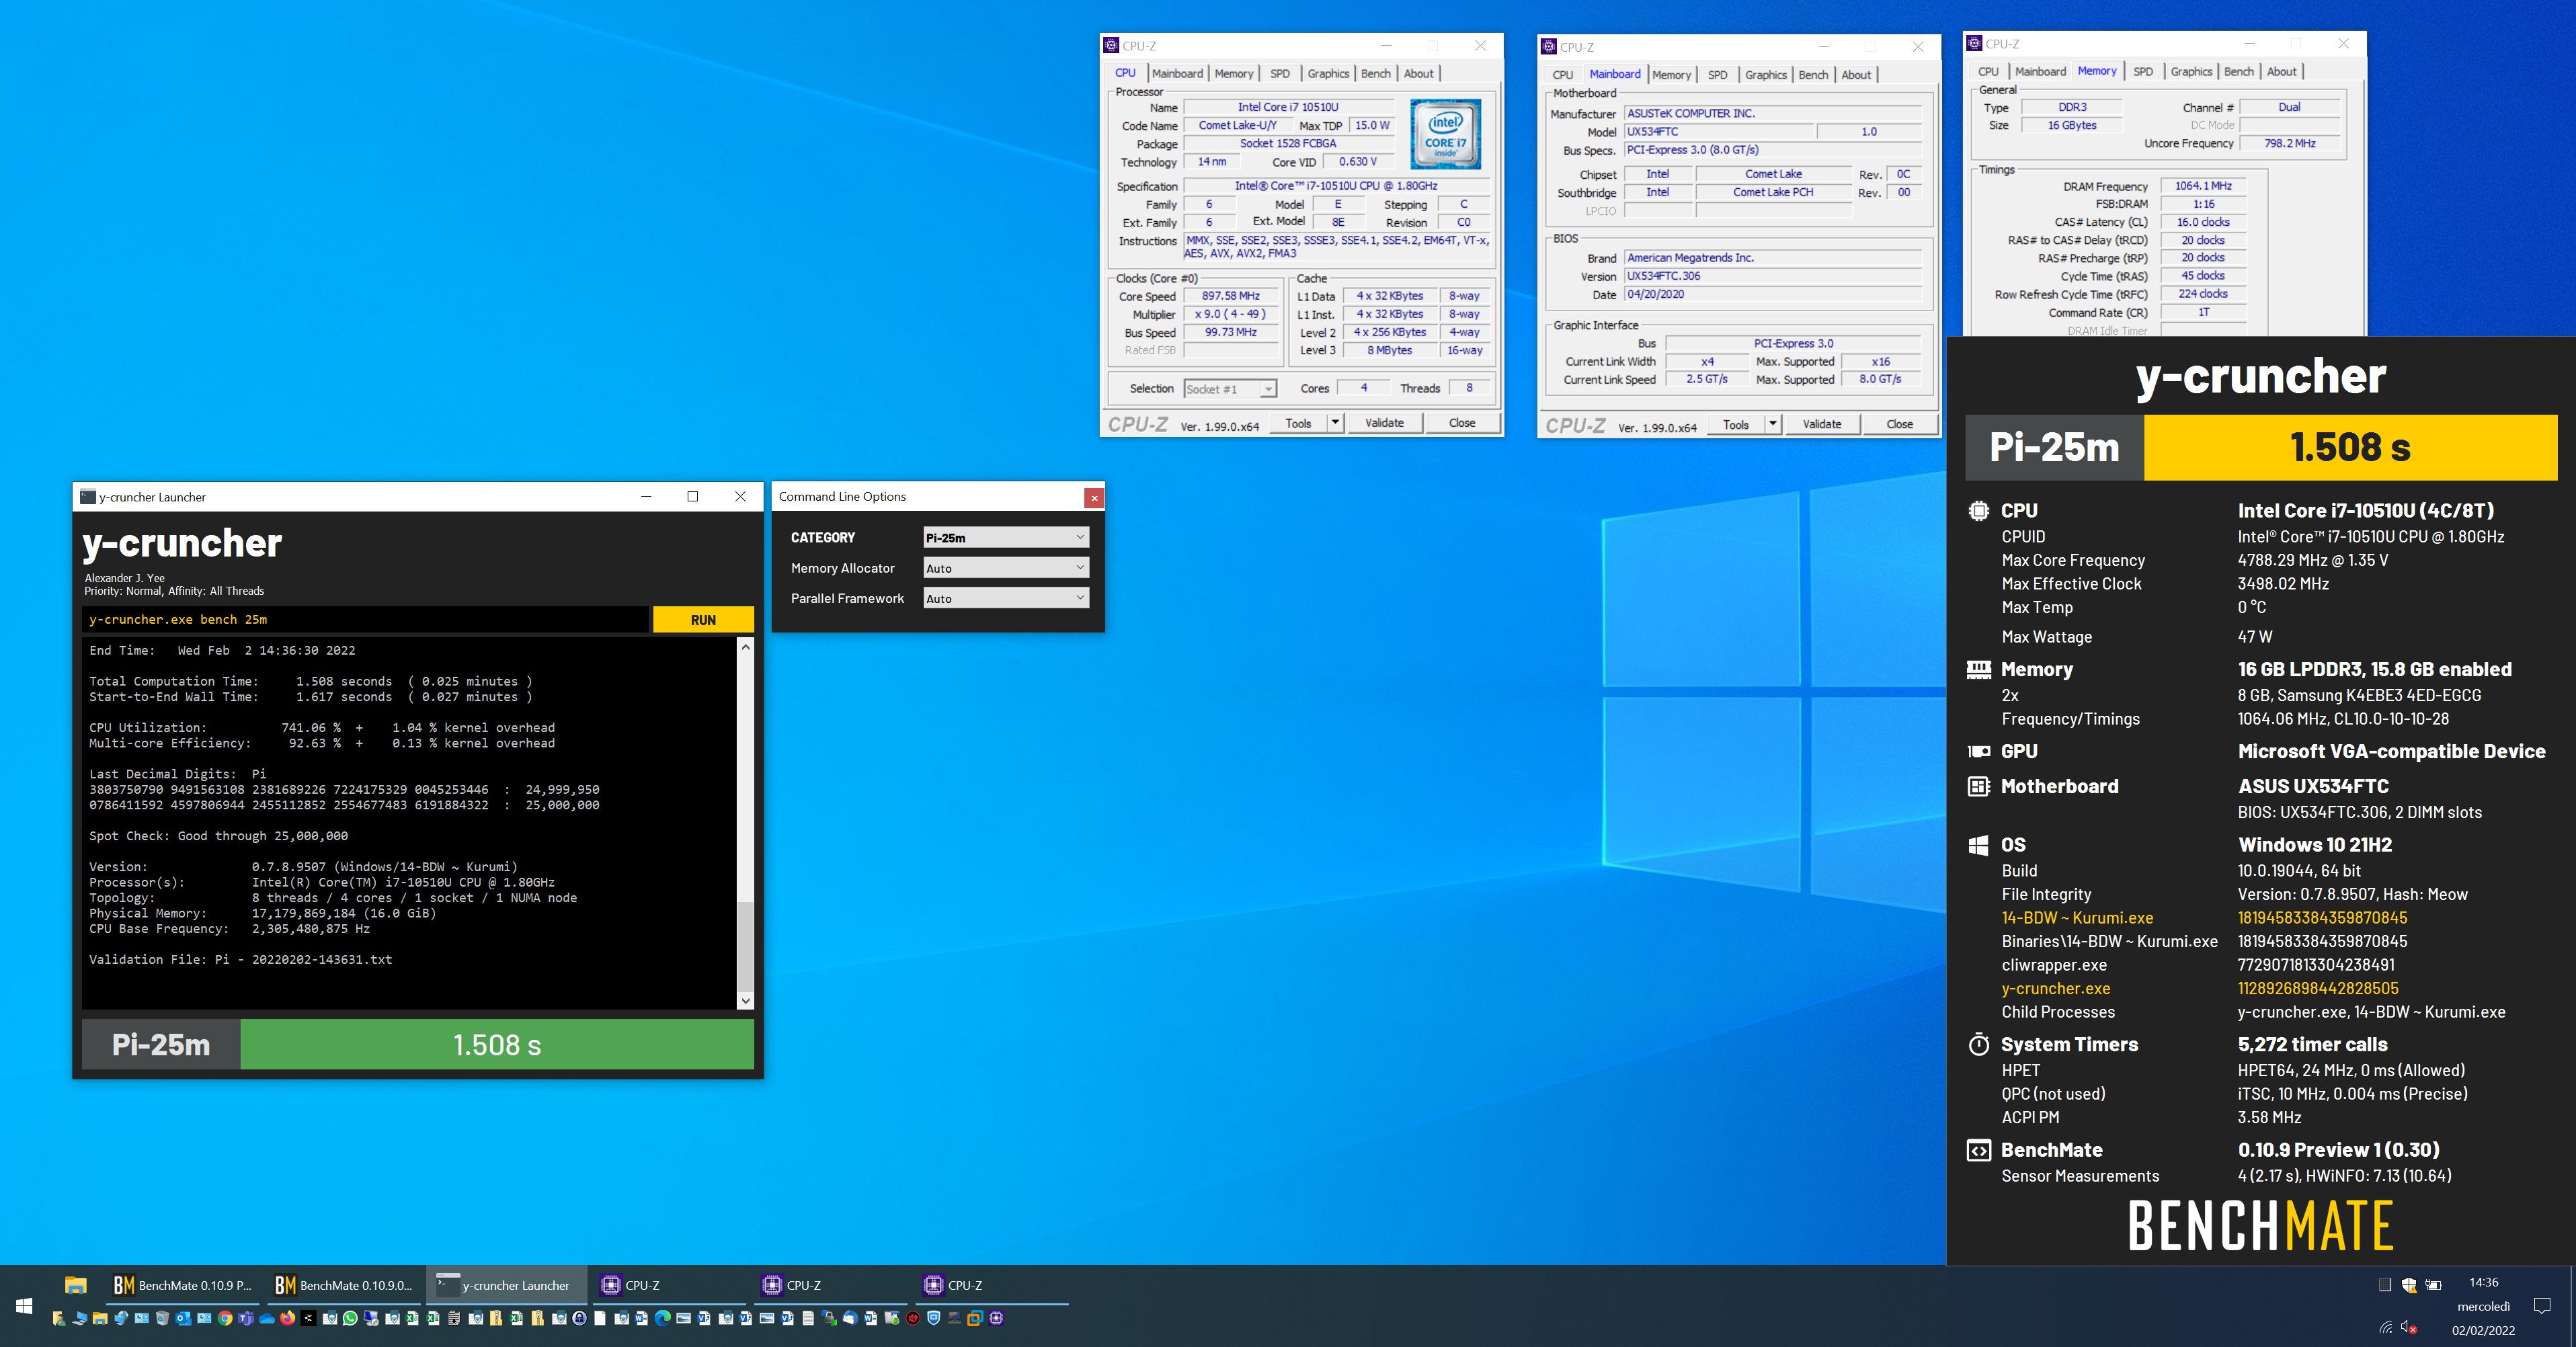
Task: Click the yellow y-cruncher.exe file integrity entry
Action: 2056,988
